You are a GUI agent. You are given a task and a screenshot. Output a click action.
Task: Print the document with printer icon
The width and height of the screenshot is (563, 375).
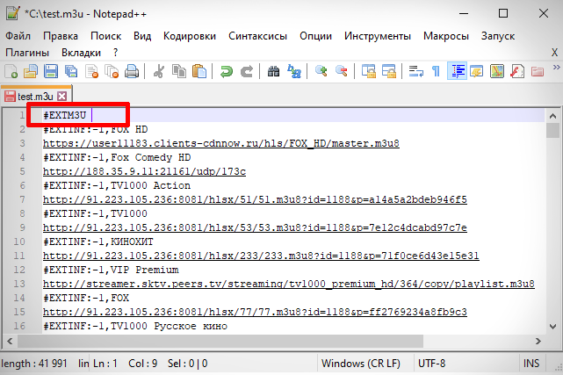click(x=132, y=71)
